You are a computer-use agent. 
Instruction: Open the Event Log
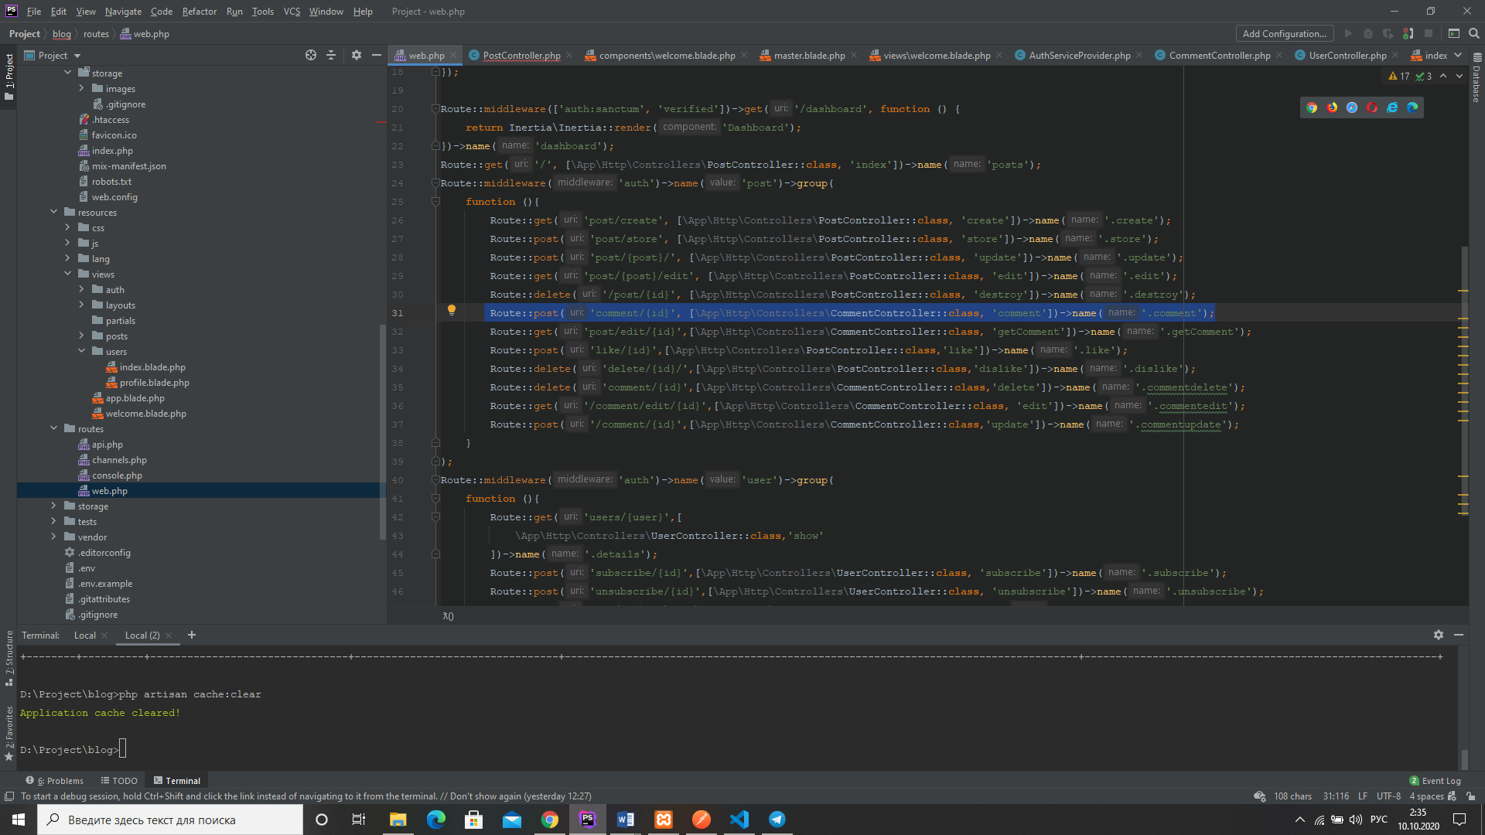(1435, 781)
